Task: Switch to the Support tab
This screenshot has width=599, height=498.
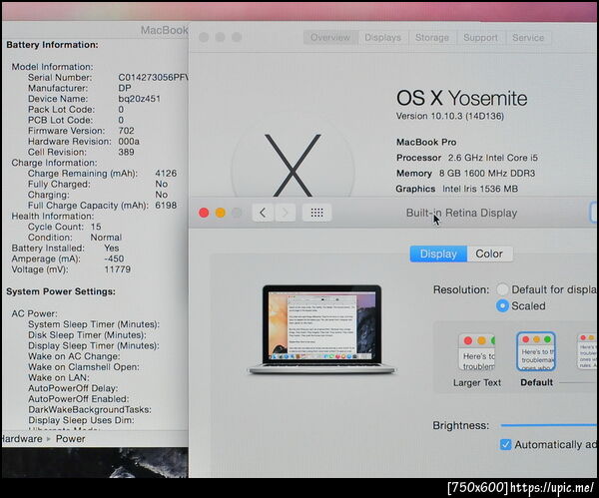Action: coord(480,38)
